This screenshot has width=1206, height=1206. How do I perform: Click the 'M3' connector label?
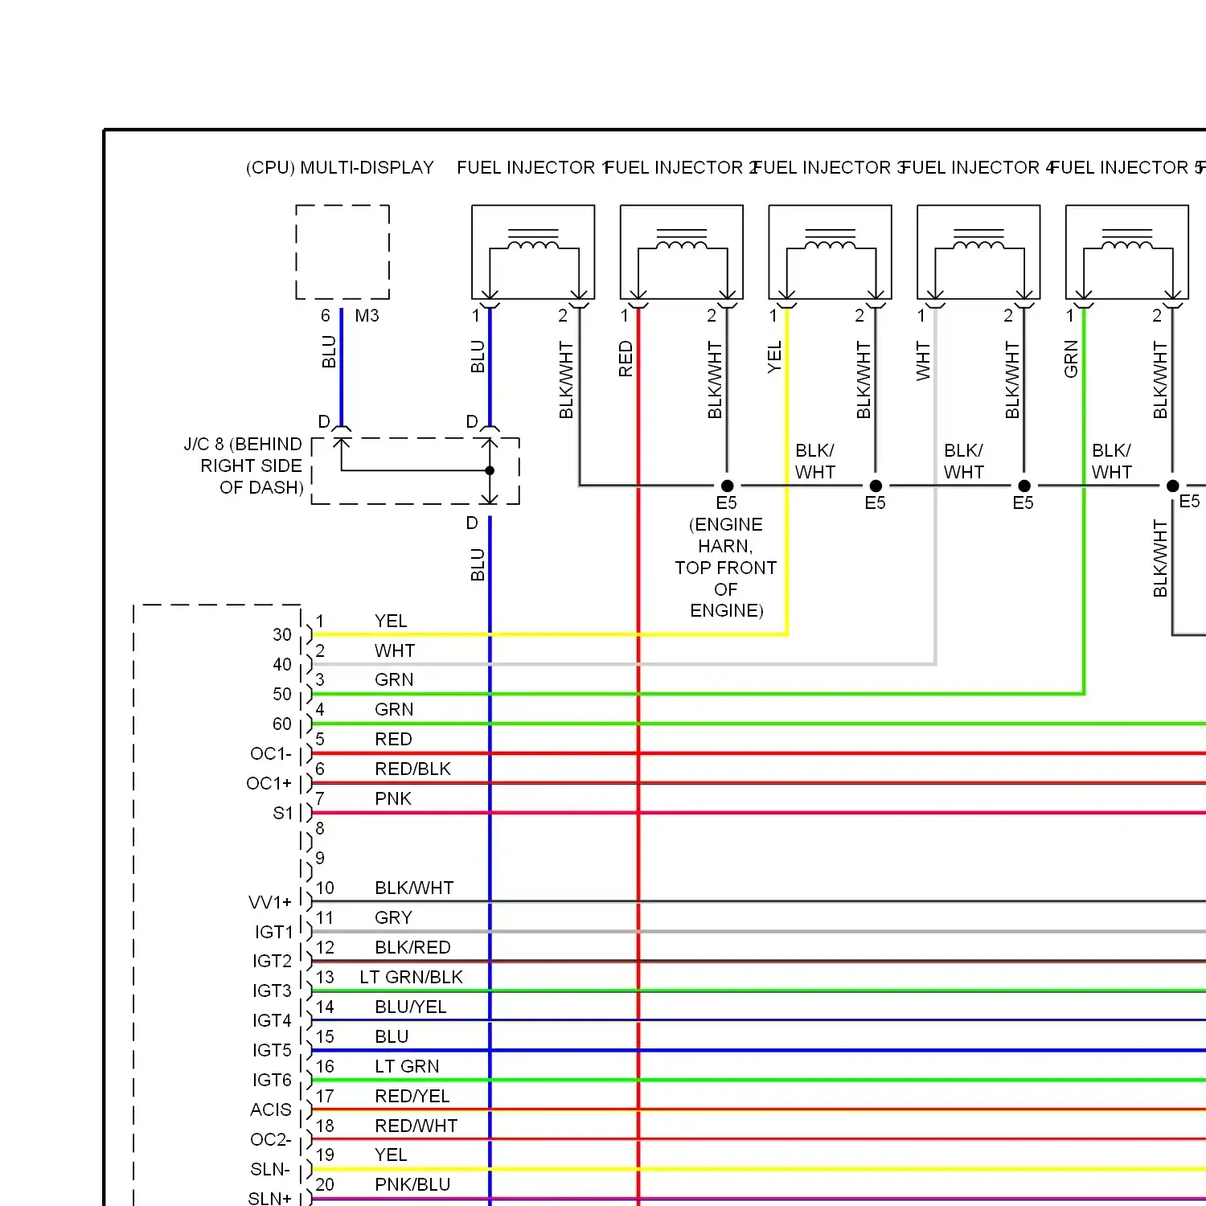click(x=367, y=315)
